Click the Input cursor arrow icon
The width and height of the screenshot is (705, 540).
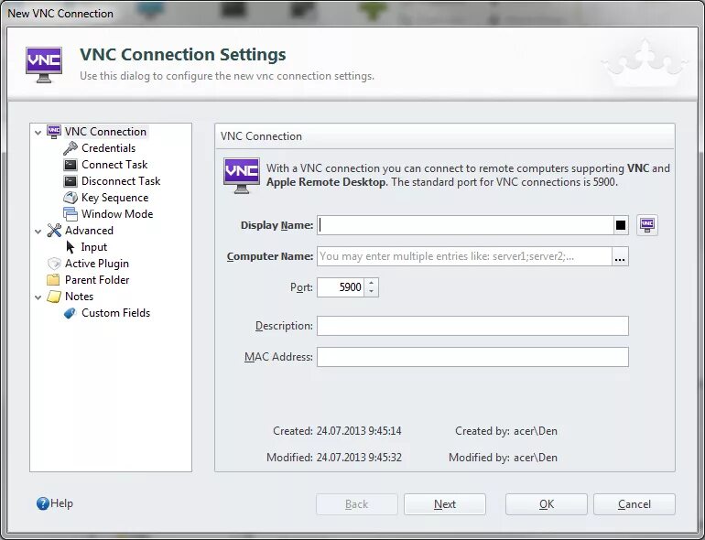[x=70, y=247]
